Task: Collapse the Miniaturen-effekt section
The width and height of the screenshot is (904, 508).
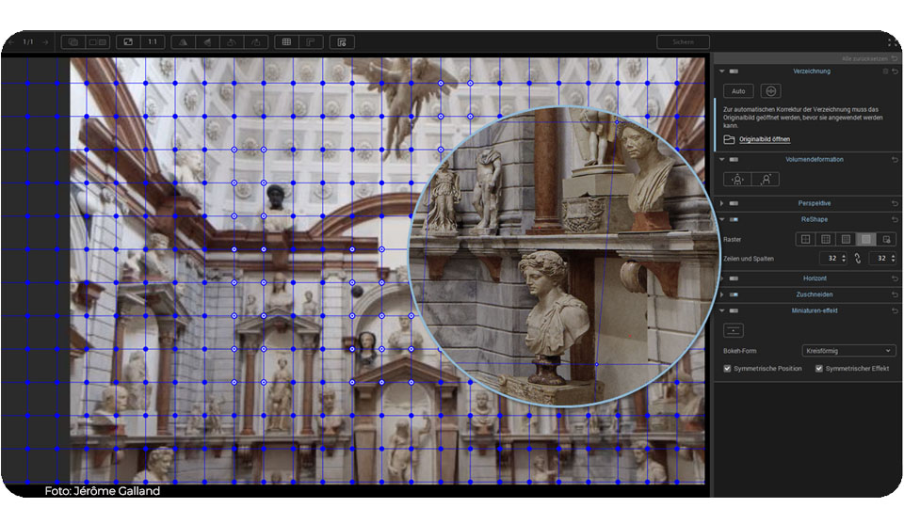Action: [x=721, y=310]
